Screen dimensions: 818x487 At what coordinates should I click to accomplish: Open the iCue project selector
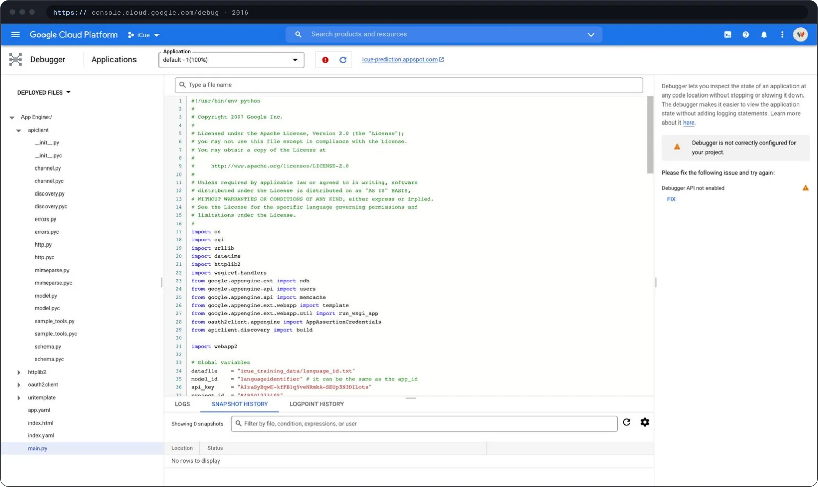point(144,35)
